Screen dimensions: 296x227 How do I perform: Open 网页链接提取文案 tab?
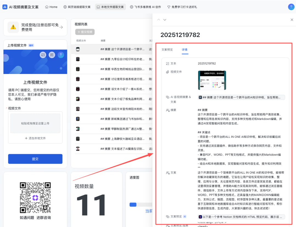coord(77,7)
